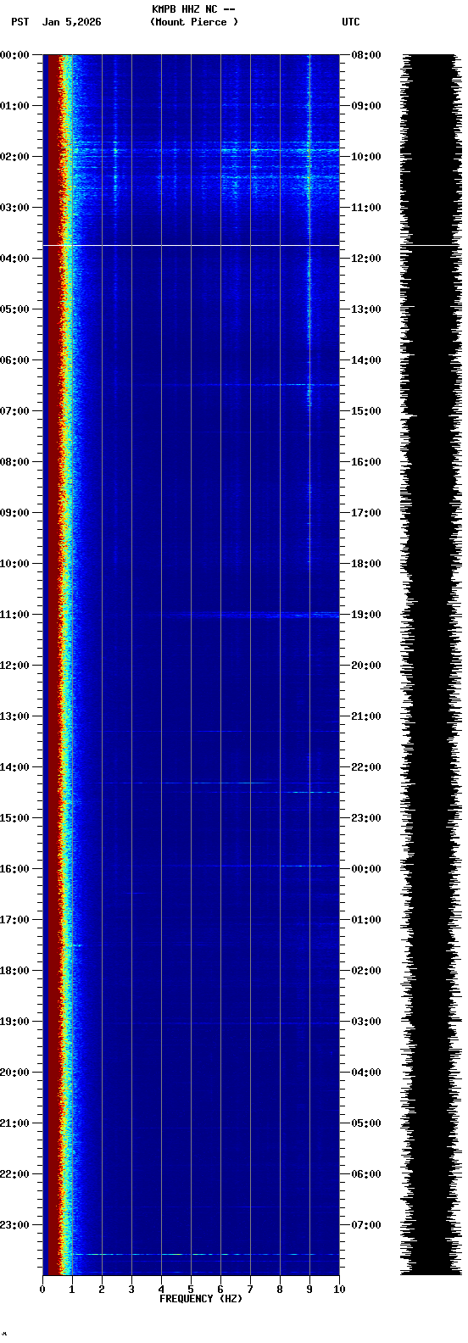Click the 19:00 PST left-axis label
The image size is (468, 1343).
pos(15,1022)
